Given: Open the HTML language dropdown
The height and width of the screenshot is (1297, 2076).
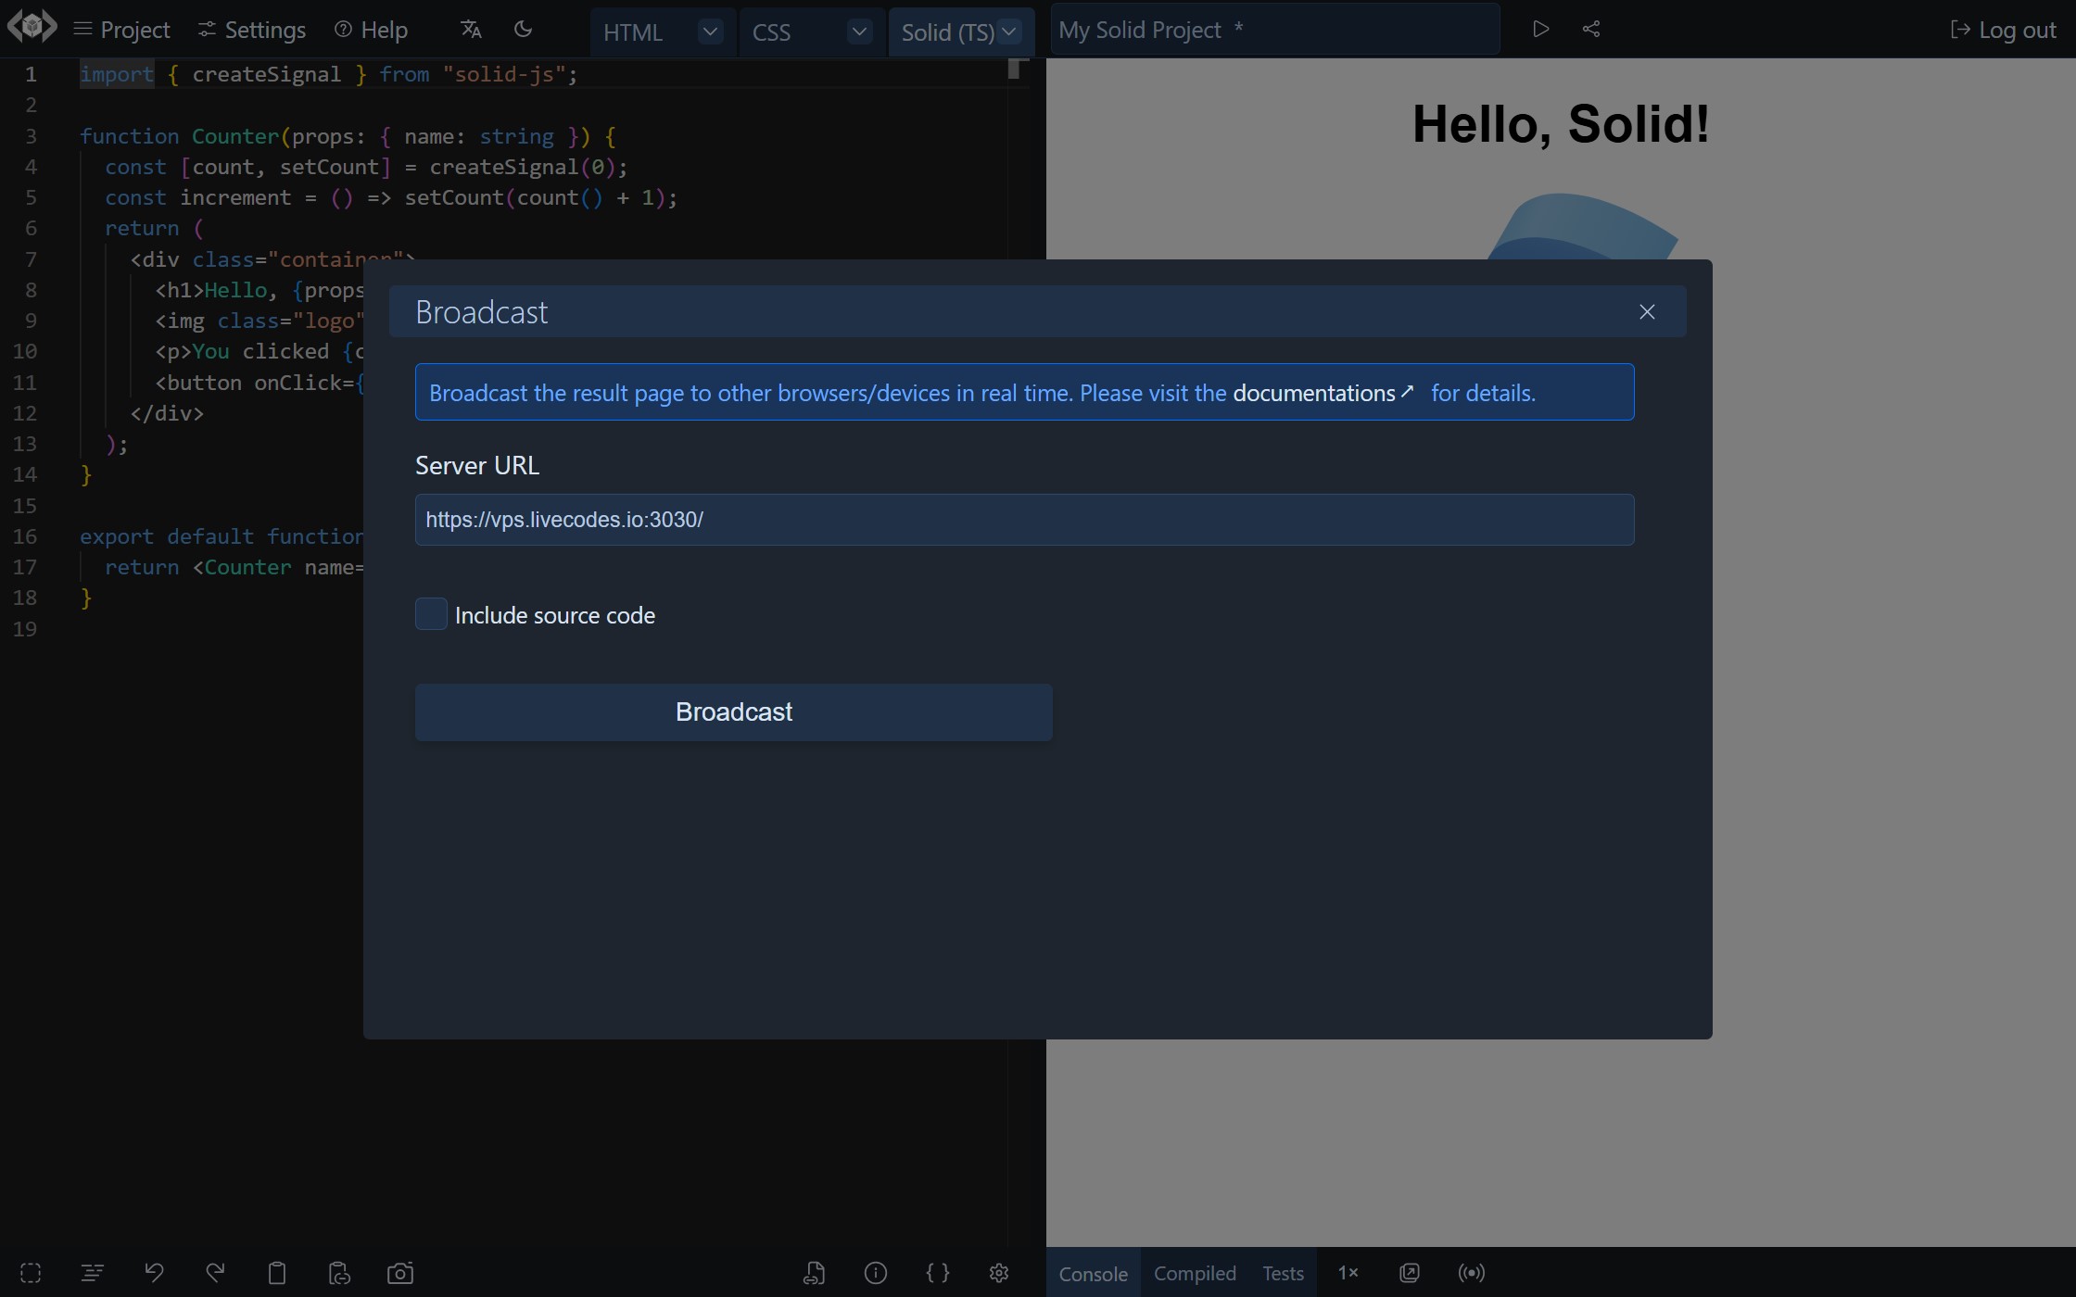Looking at the screenshot, I should click(710, 31).
